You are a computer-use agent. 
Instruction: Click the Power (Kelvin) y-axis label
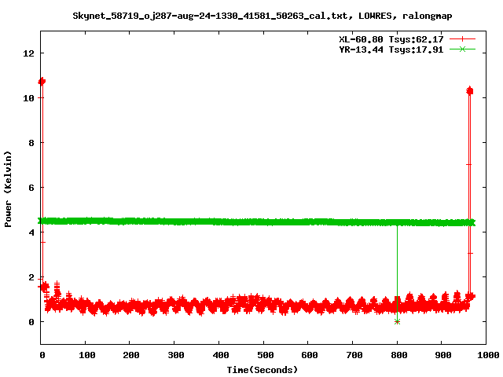[x=8, y=189]
